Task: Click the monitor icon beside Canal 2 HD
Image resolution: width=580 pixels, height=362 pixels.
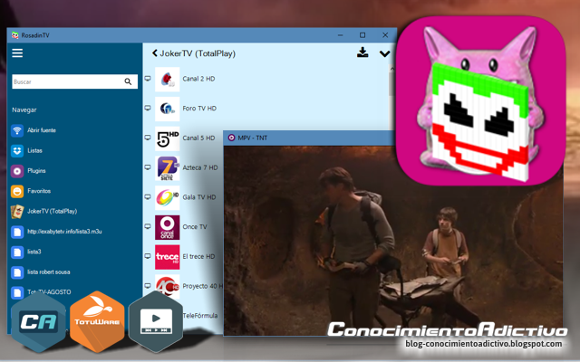Action: pyautogui.click(x=148, y=79)
